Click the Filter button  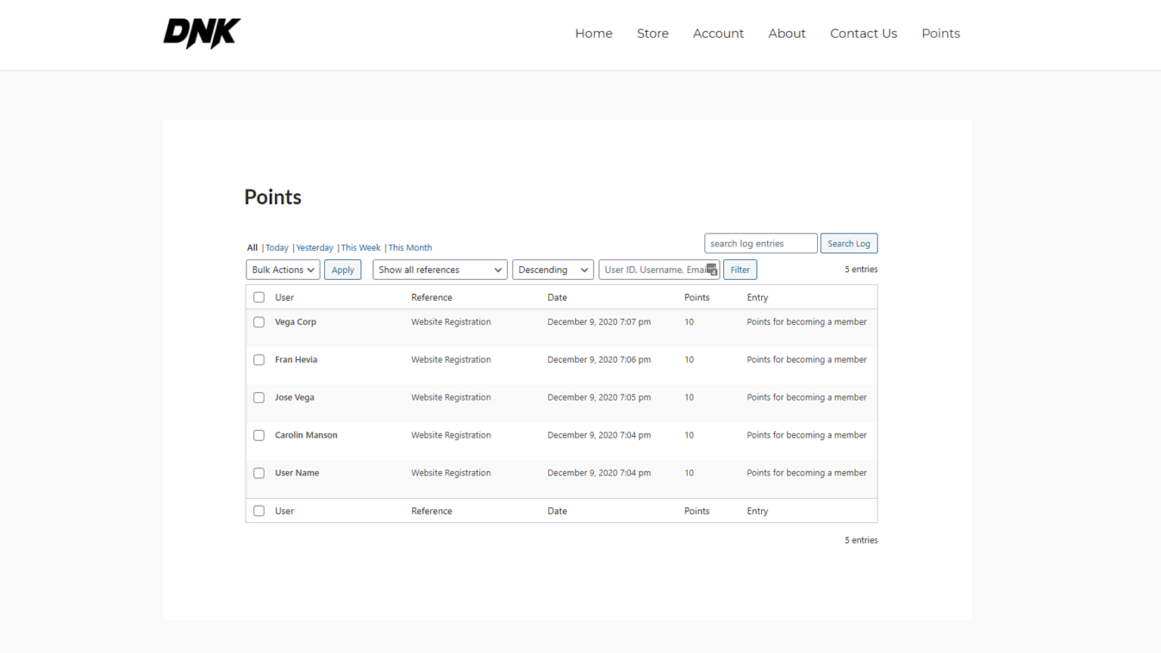click(x=740, y=270)
